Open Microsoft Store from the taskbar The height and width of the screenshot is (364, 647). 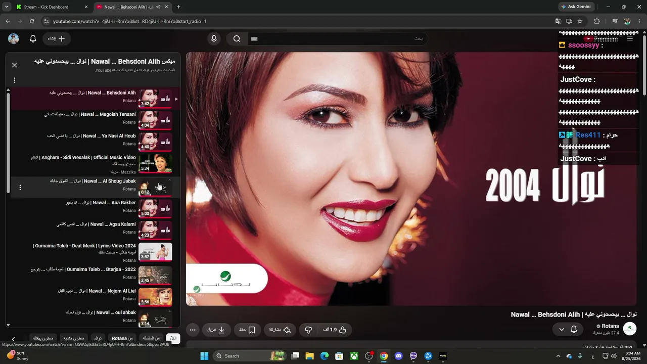[339, 356]
